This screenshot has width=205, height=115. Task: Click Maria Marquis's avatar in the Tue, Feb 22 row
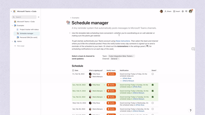(x=90, y=97)
